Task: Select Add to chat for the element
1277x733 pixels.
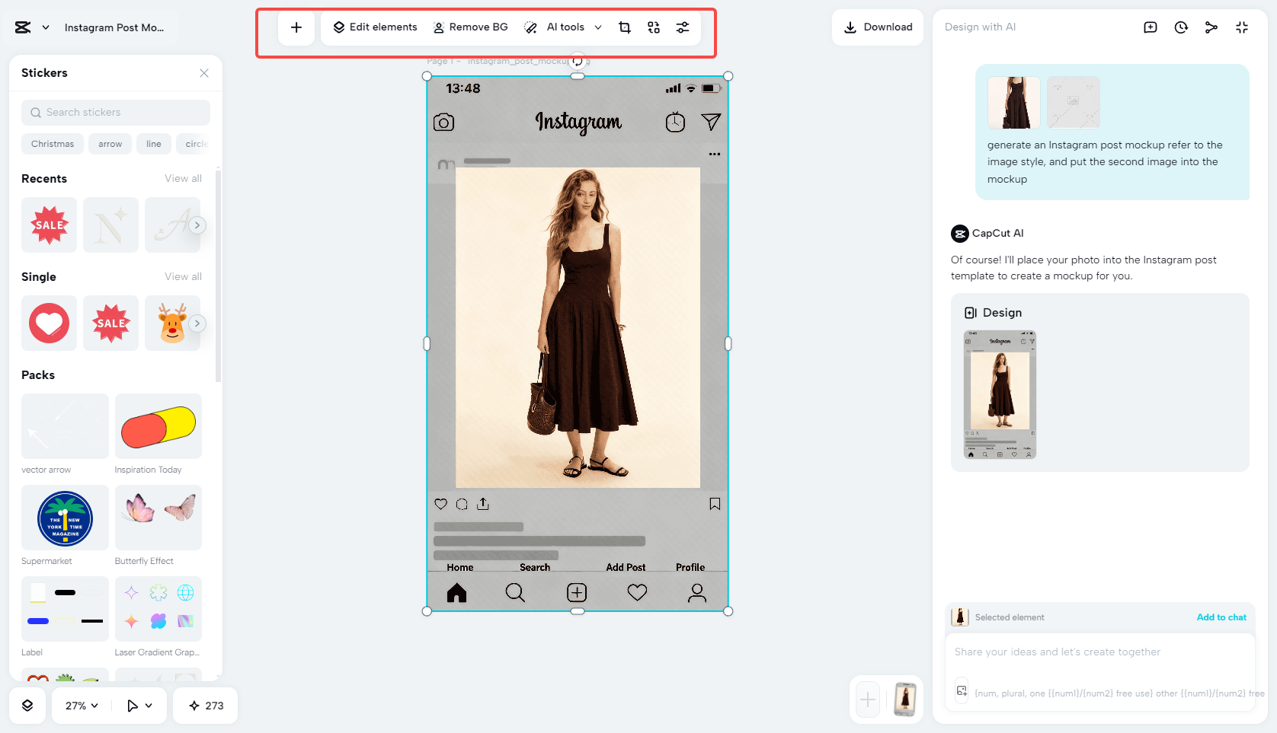Action: [x=1221, y=617]
